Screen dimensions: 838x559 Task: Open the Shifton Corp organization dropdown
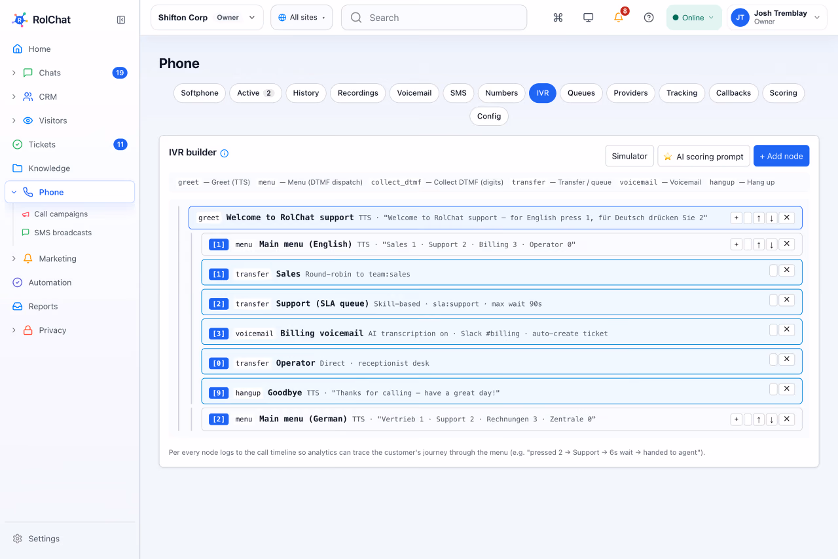[x=207, y=18]
